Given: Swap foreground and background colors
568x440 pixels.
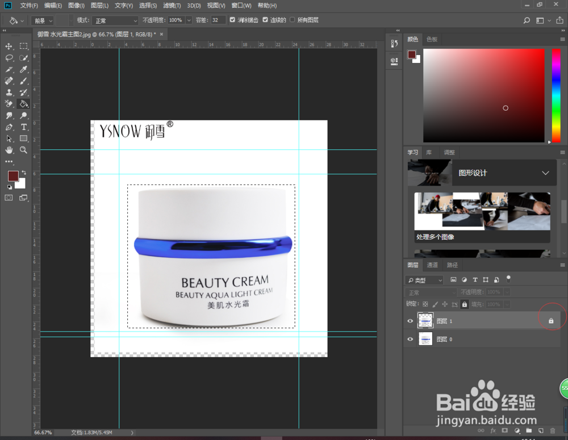Looking at the screenshot, I should [x=24, y=173].
